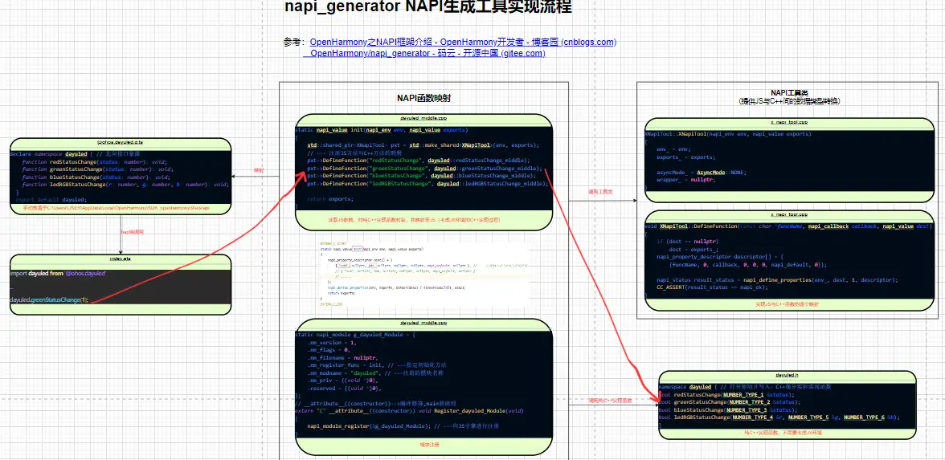Click 'function ledRGBStatusChange' declaration in d.ts block

pos(125,185)
